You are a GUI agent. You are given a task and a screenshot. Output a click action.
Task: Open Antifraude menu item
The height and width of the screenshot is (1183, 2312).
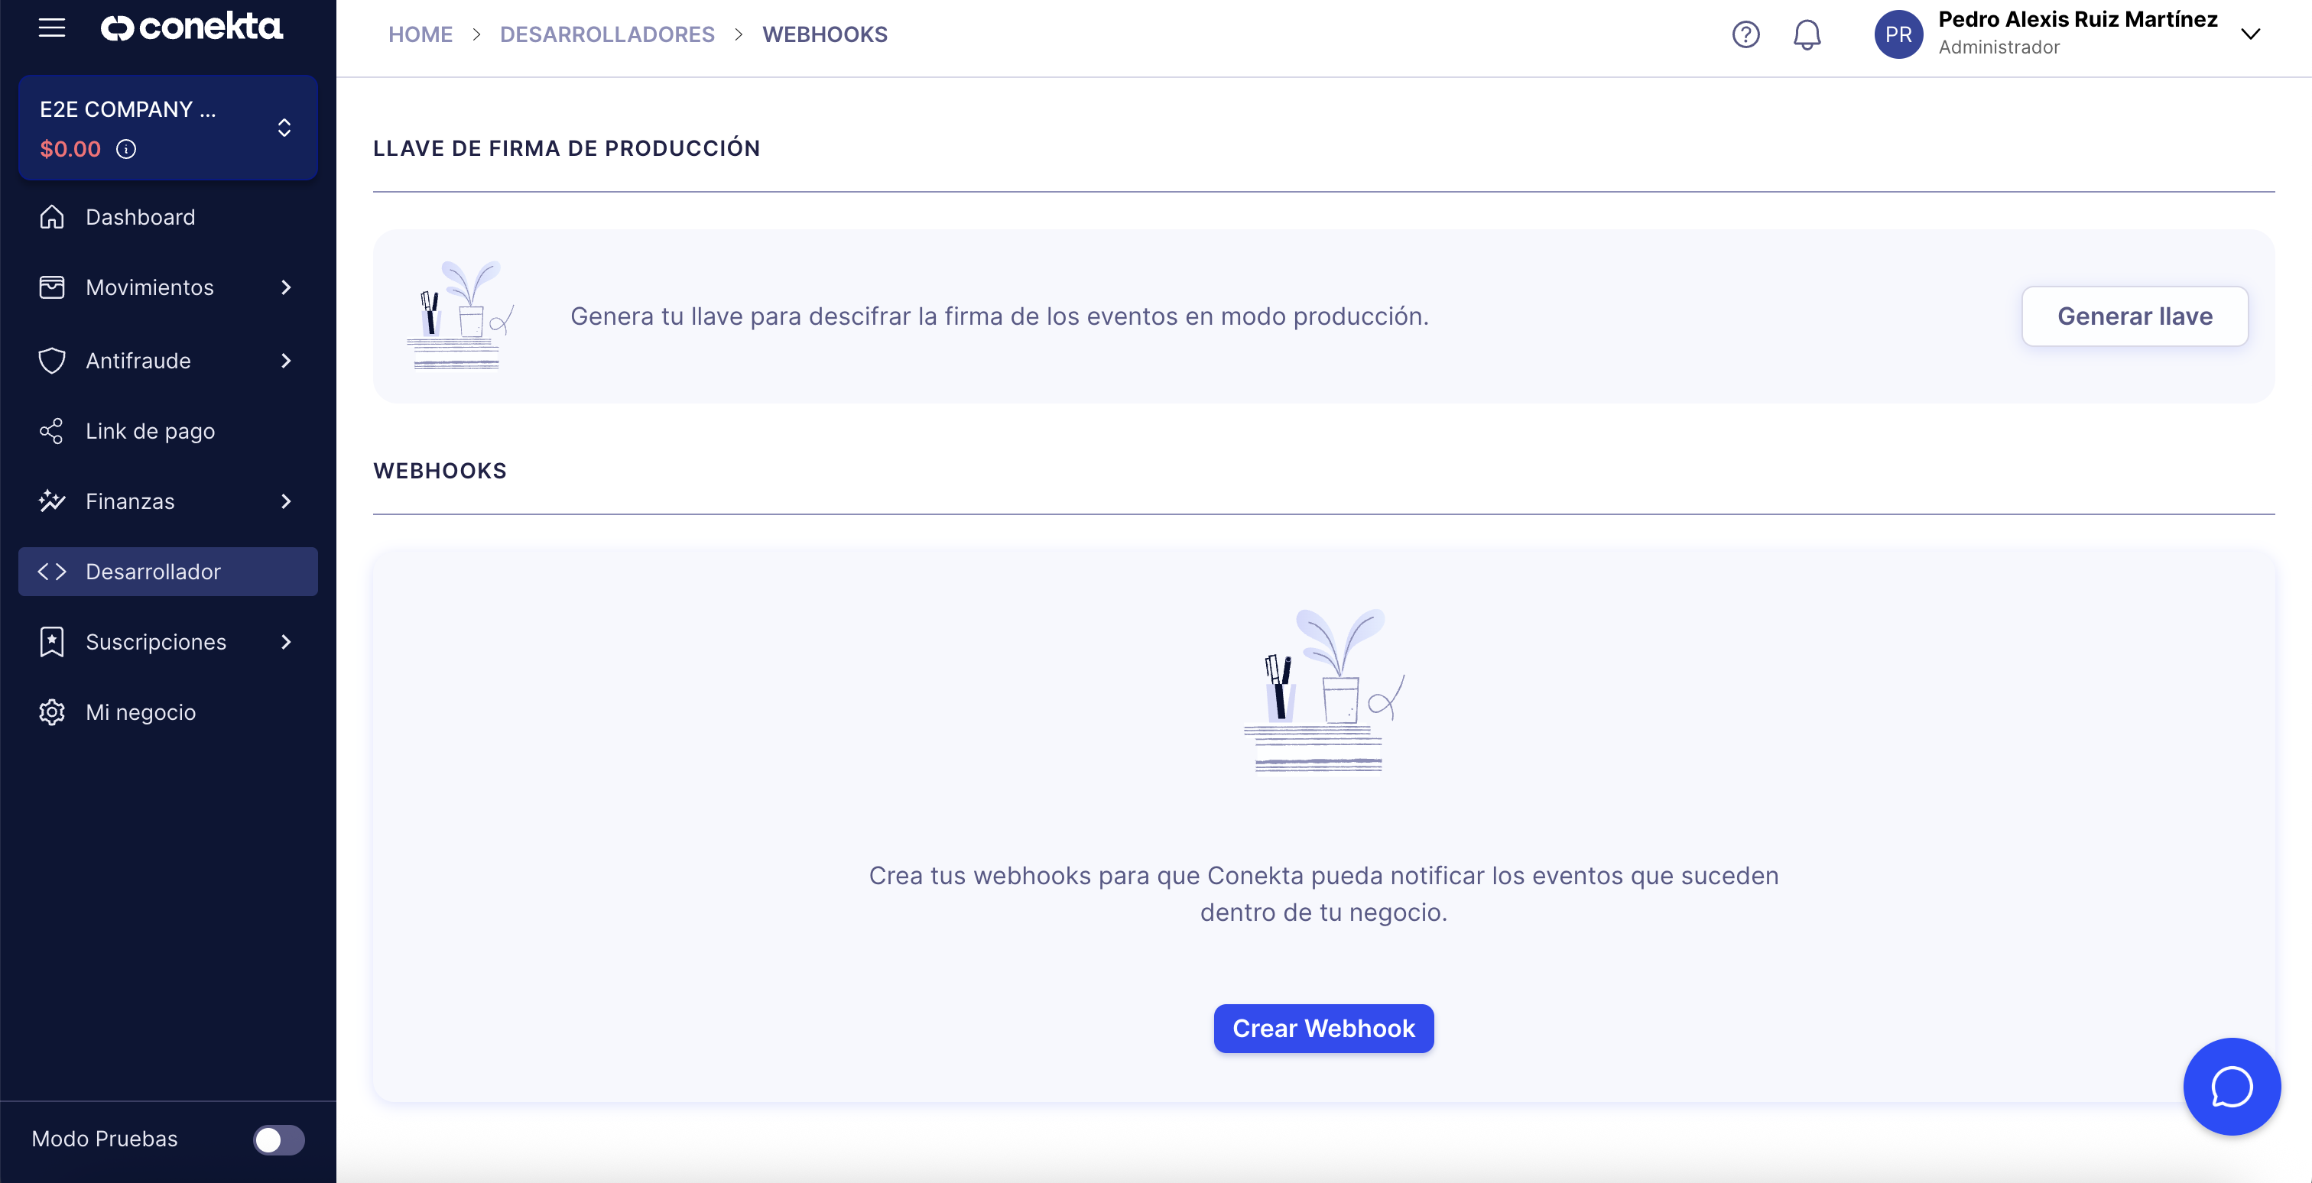168,361
